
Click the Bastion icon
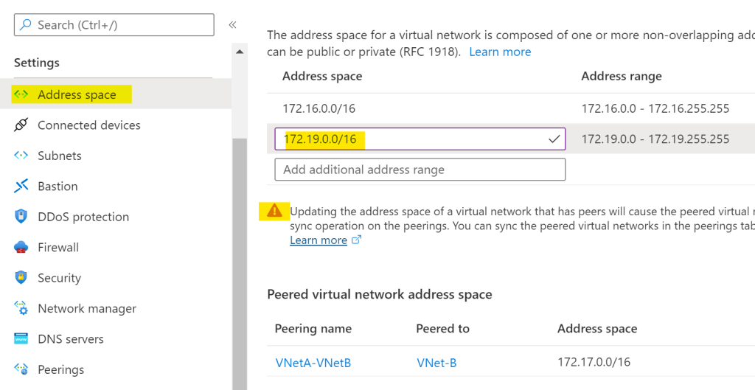coord(21,187)
